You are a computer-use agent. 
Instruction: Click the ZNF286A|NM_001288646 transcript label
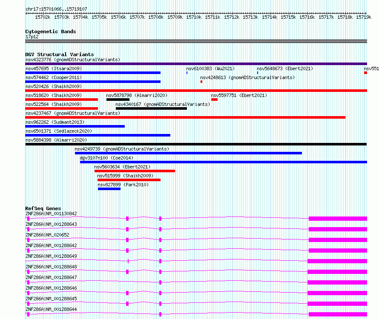point(51,288)
